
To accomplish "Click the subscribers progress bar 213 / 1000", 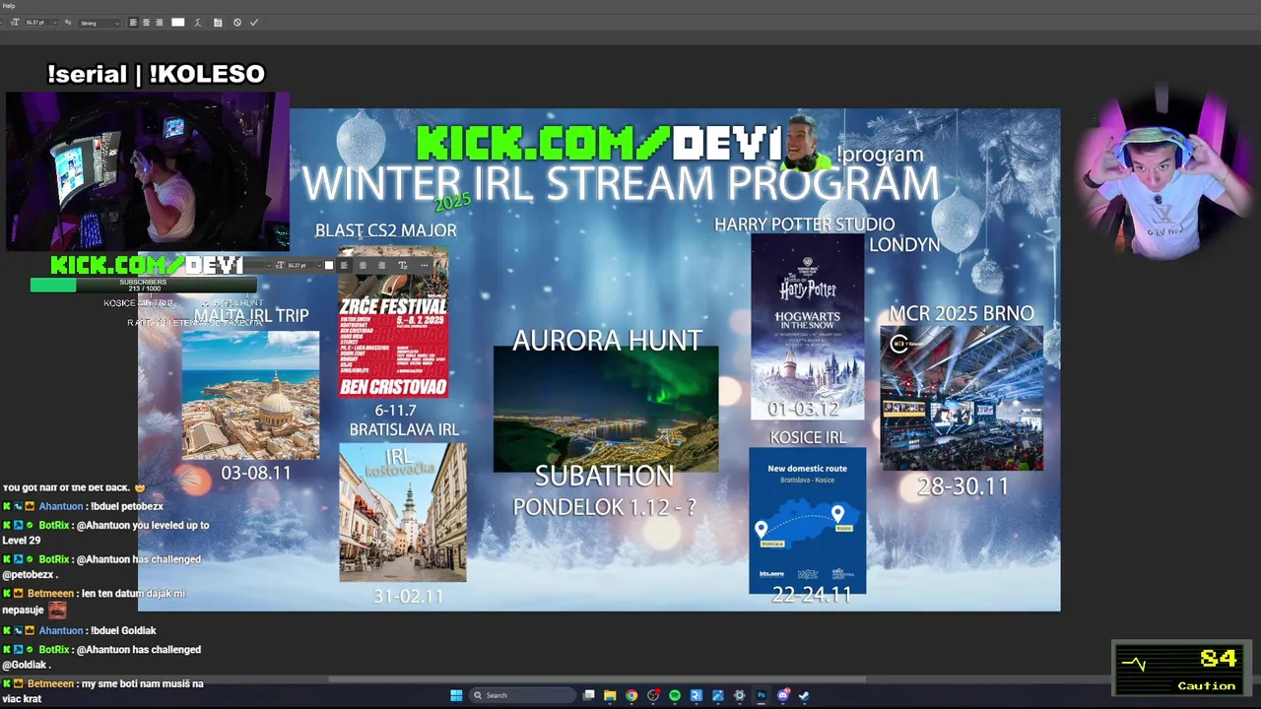I will point(143,286).
